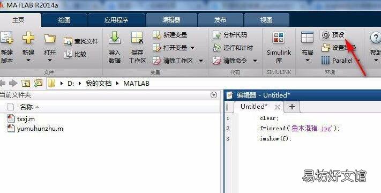Click the 比较 (Compare) tool

(75, 54)
